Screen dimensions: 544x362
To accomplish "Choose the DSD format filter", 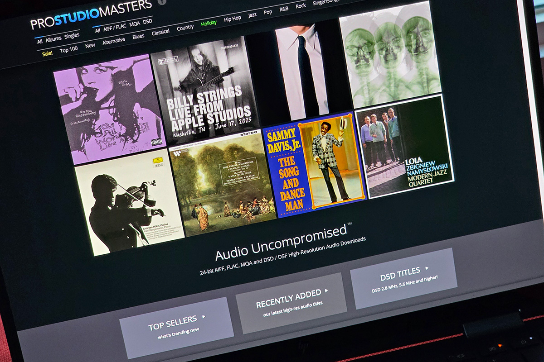I will [148, 21].
